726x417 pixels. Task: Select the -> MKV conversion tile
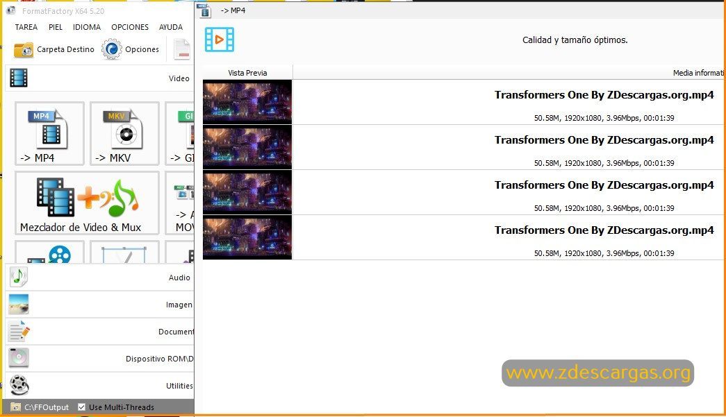(124, 134)
